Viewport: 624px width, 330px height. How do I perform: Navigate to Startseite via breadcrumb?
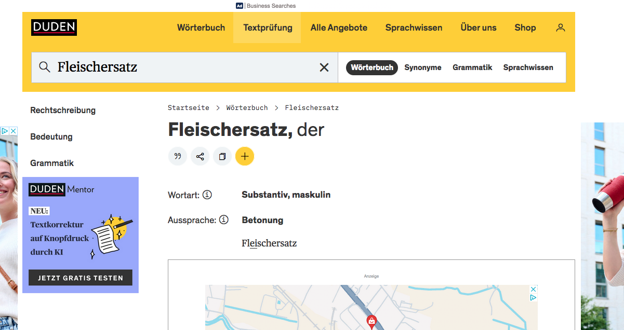click(x=189, y=107)
